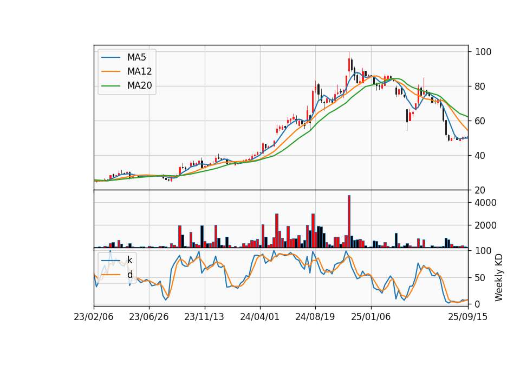Click the date label 25/01/06
Viewport: 520px width, 373px height.
[370, 317]
